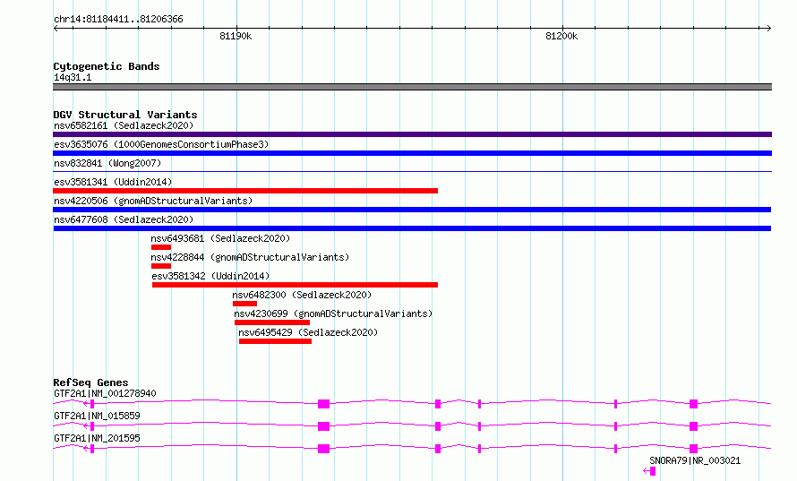The width and height of the screenshot is (797, 481).
Task: Select the nsv4220506 (gnomADStructuralVariants) label
Action: [153, 201]
